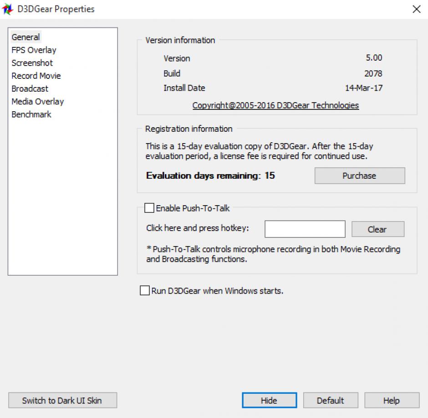Click the Registration information group label
The image size is (428, 418).
[189, 129]
